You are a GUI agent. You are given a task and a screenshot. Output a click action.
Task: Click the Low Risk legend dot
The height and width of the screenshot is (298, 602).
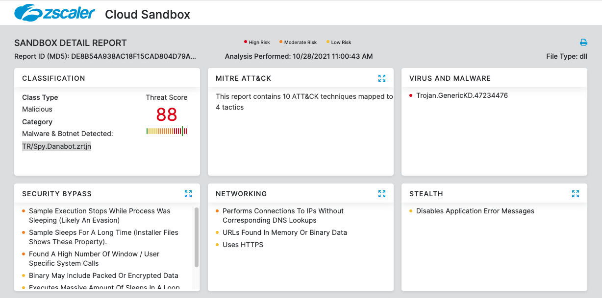tap(328, 42)
